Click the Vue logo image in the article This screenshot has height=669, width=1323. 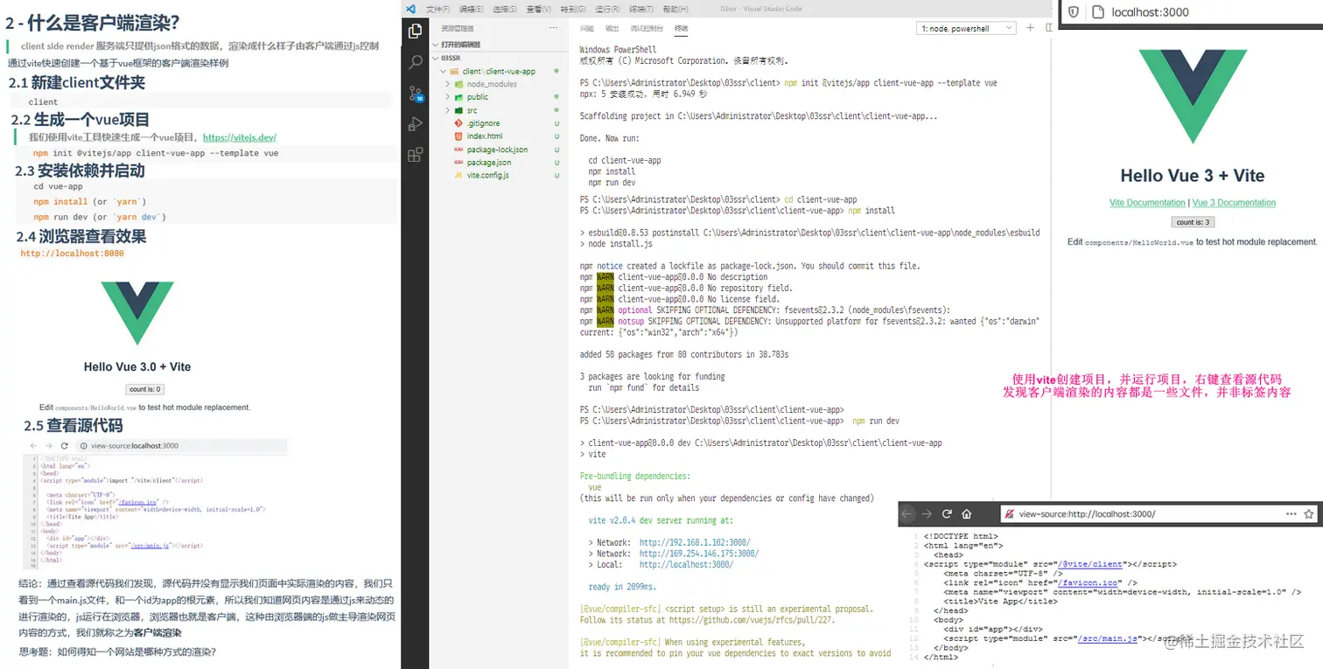coord(137,312)
